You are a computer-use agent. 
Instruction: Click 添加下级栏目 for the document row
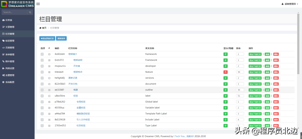coord(255,84)
